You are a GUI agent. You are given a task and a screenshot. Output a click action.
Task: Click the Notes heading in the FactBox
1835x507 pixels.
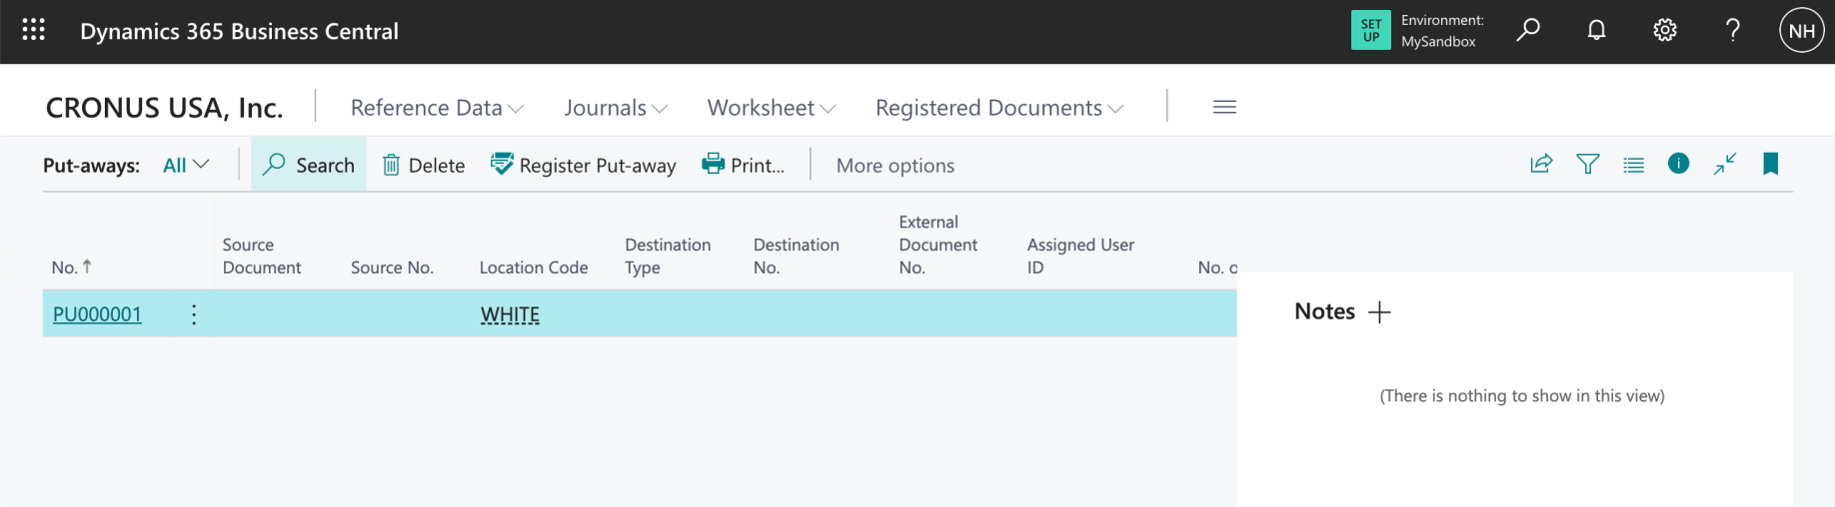pos(1324,311)
